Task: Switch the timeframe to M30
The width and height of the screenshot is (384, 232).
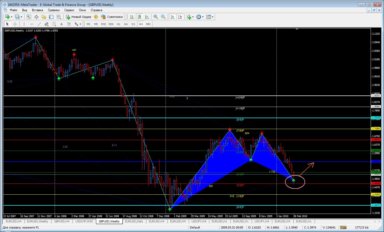Action: pos(111,24)
